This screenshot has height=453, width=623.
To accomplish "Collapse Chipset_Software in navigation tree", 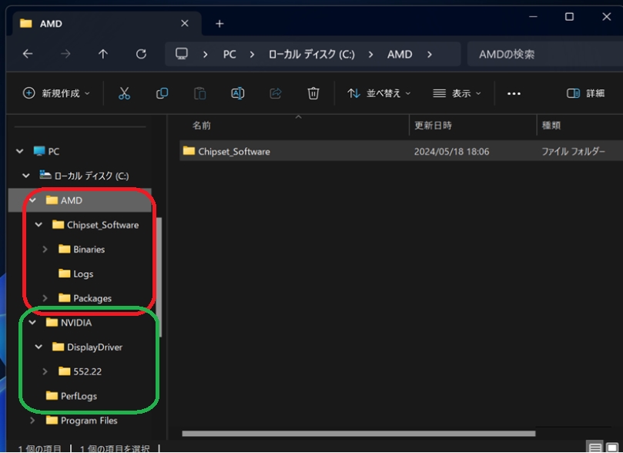I will 39,225.
